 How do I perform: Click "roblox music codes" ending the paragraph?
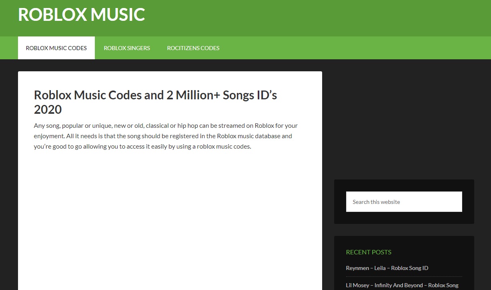(x=223, y=147)
